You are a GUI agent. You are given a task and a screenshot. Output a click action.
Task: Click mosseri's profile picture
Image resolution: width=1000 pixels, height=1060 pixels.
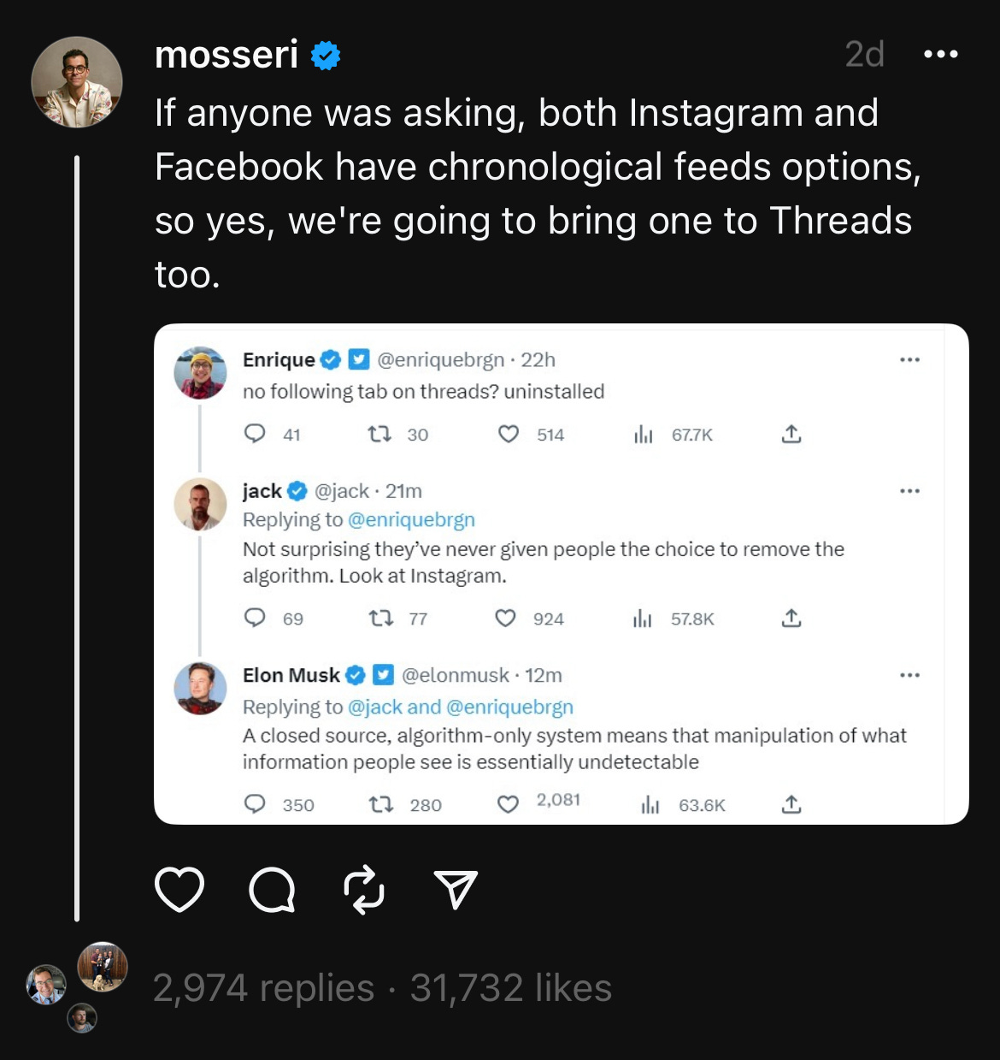(77, 82)
